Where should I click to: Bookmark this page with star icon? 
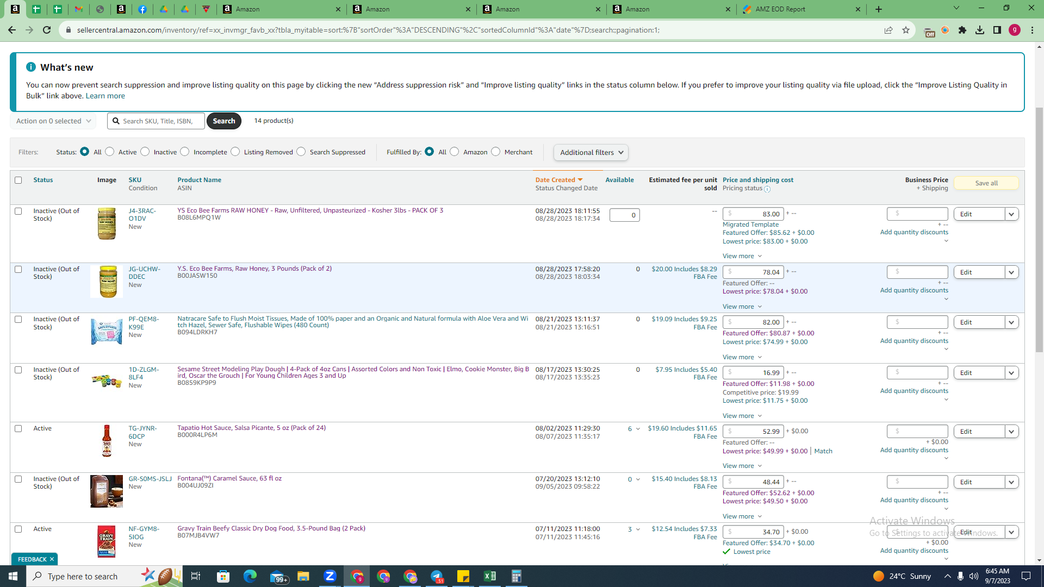click(x=906, y=30)
